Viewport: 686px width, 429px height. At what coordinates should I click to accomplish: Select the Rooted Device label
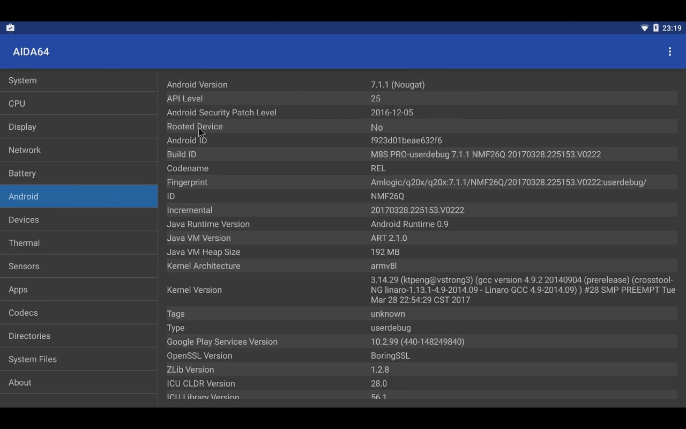(x=195, y=127)
